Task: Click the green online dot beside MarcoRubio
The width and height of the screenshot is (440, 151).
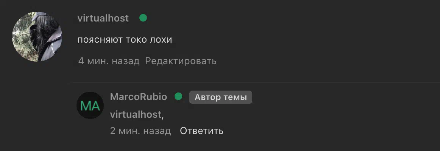Action: [x=178, y=97]
